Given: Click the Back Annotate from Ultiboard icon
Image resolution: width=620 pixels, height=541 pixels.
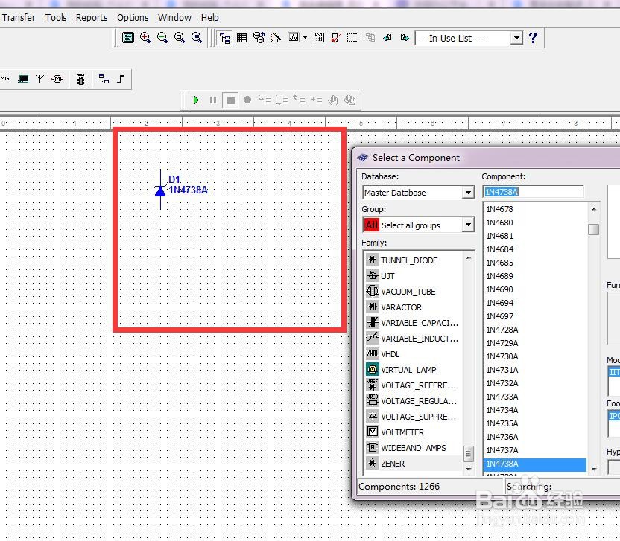Looking at the screenshot, I should tap(387, 38).
